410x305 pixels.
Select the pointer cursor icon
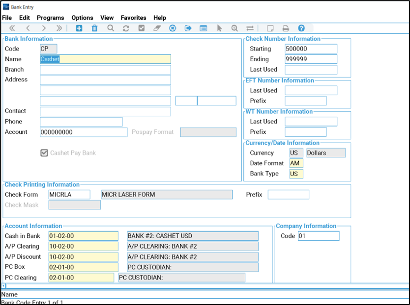tap(219, 28)
